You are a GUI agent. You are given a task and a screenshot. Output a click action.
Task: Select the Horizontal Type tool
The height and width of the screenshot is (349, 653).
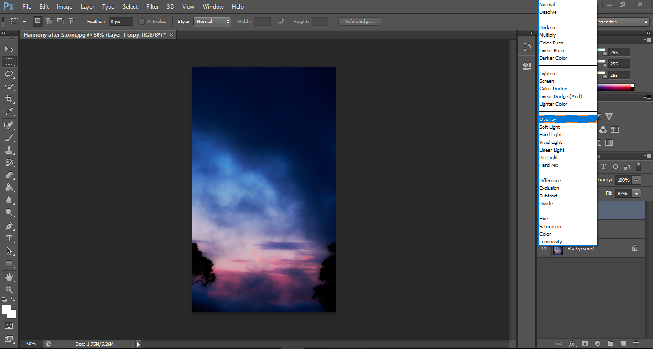click(9, 239)
